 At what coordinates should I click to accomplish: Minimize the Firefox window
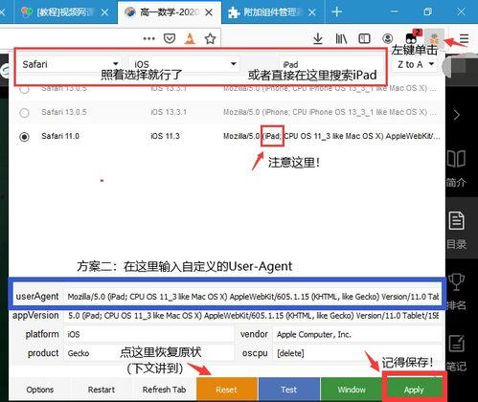(x=395, y=11)
